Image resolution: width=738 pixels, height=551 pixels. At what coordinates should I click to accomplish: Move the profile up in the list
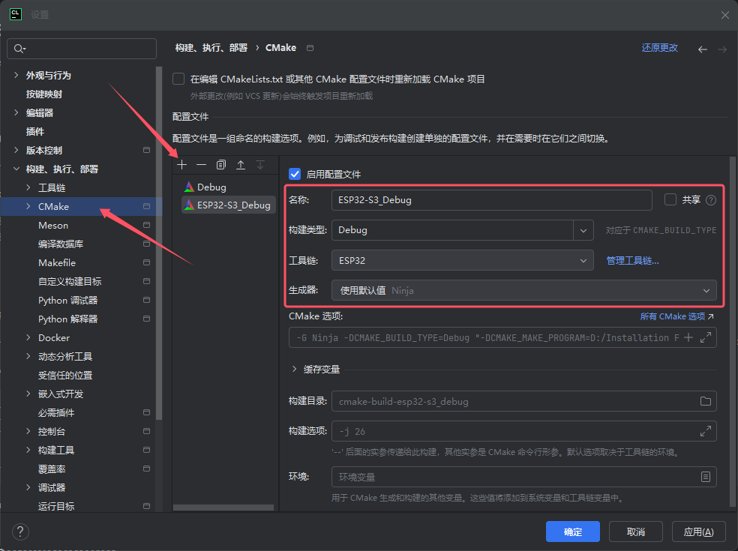point(241,165)
